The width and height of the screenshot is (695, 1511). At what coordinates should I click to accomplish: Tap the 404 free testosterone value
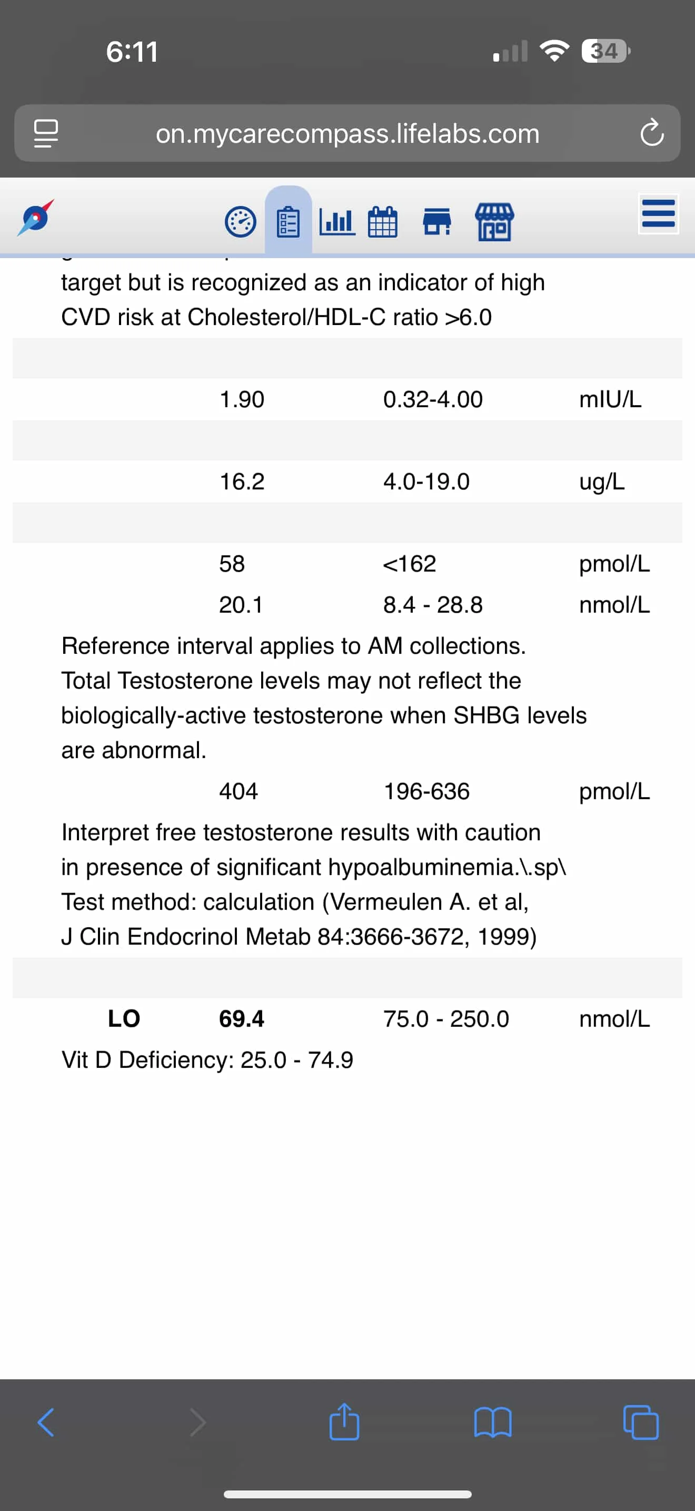(x=238, y=791)
